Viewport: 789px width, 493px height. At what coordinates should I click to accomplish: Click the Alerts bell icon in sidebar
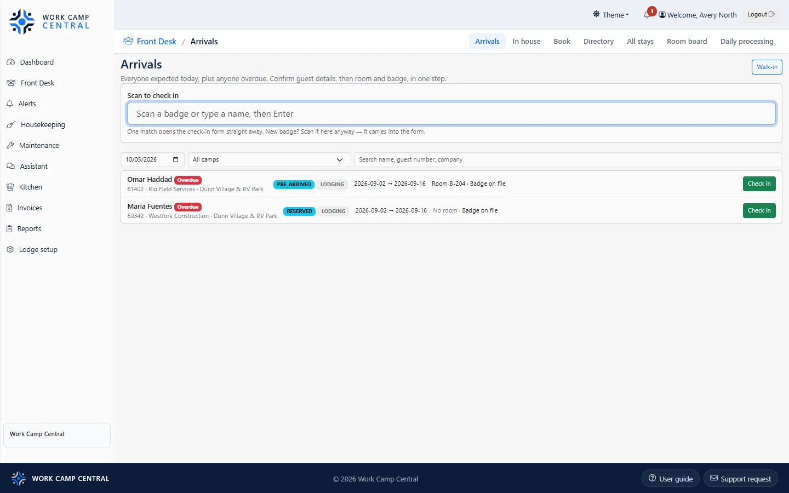tap(10, 104)
